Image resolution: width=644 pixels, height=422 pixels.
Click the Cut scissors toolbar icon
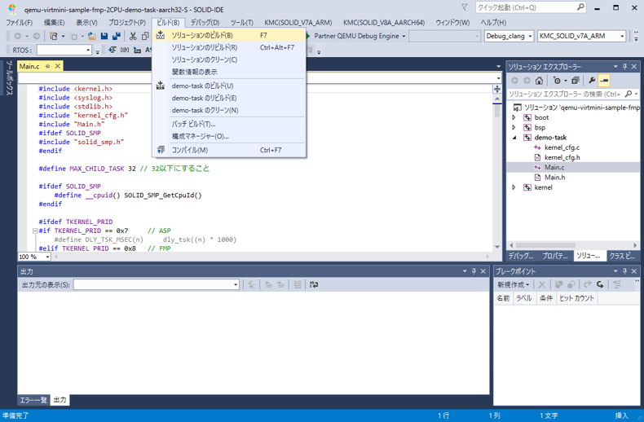[x=134, y=37]
